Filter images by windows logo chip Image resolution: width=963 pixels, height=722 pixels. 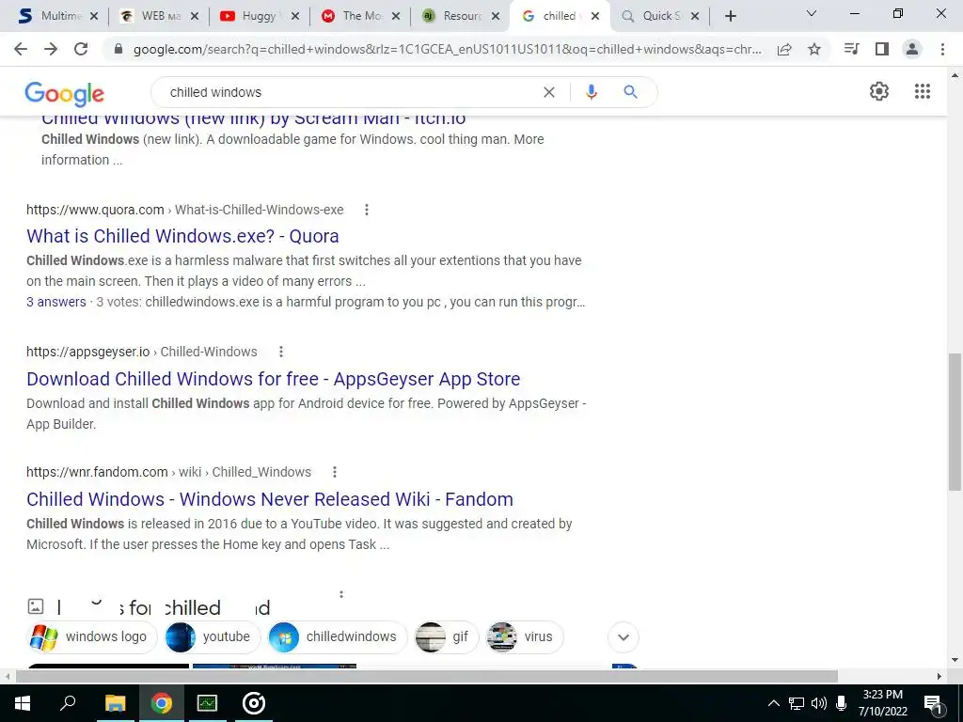92,636
